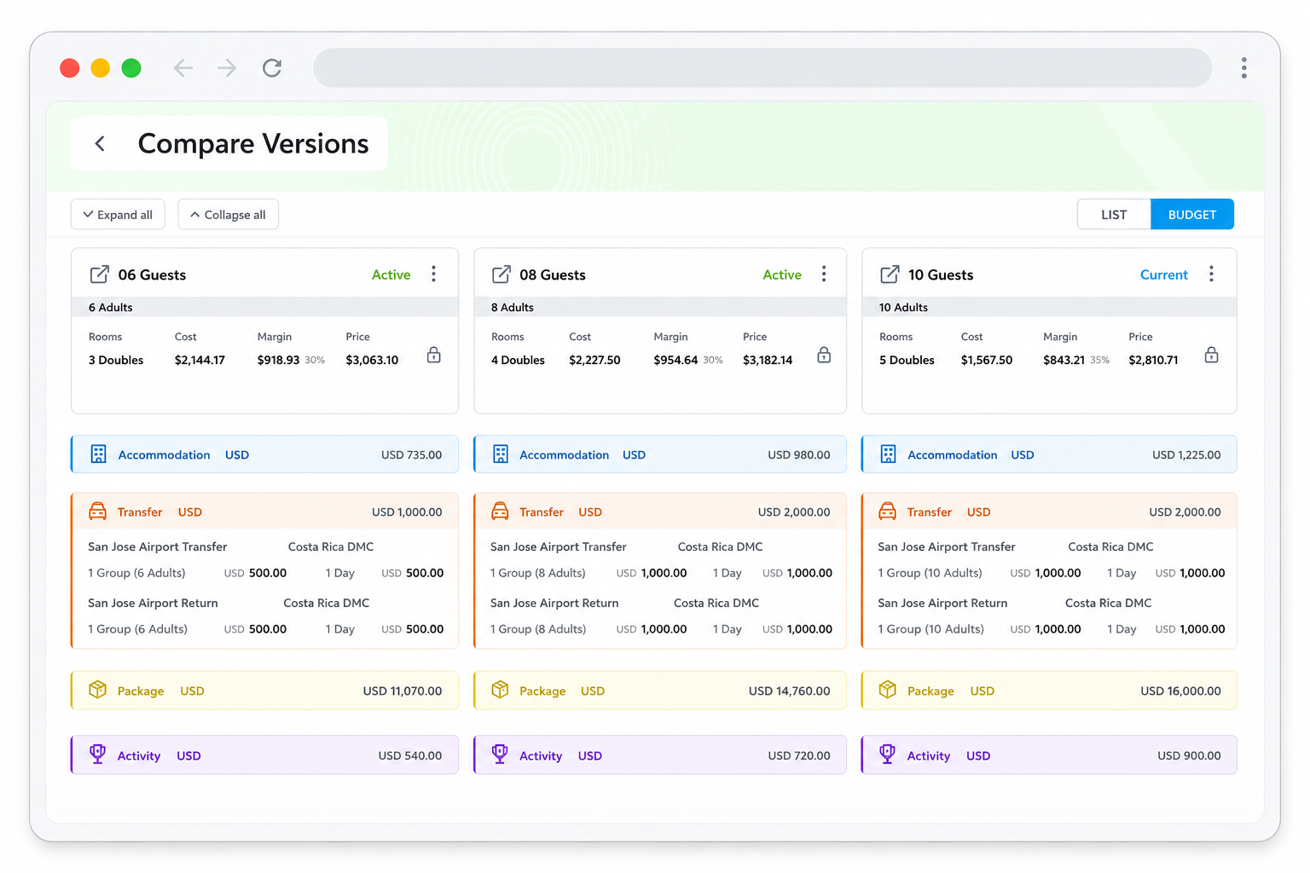Viewport: 1310px width, 873px height.
Task: Open 10 Guests version external link icon
Action: tap(890, 275)
